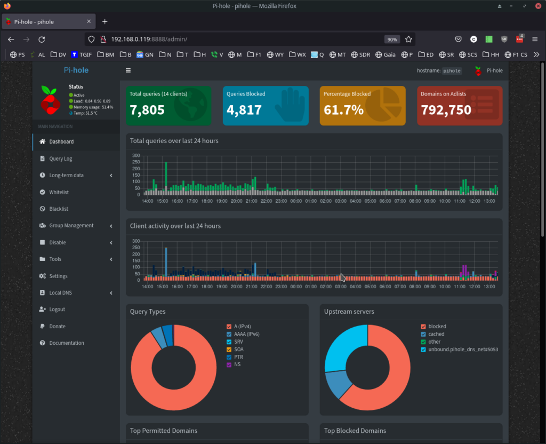
Task: Toggle the A (IPv4) legend checkbox
Action: tap(229, 327)
